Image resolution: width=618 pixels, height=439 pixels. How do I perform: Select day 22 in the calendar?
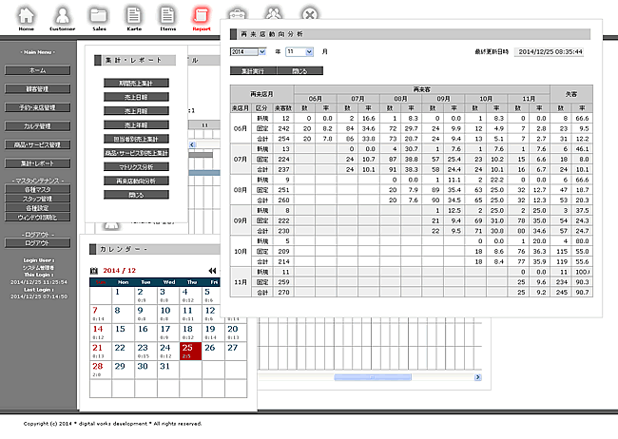(x=123, y=351)
